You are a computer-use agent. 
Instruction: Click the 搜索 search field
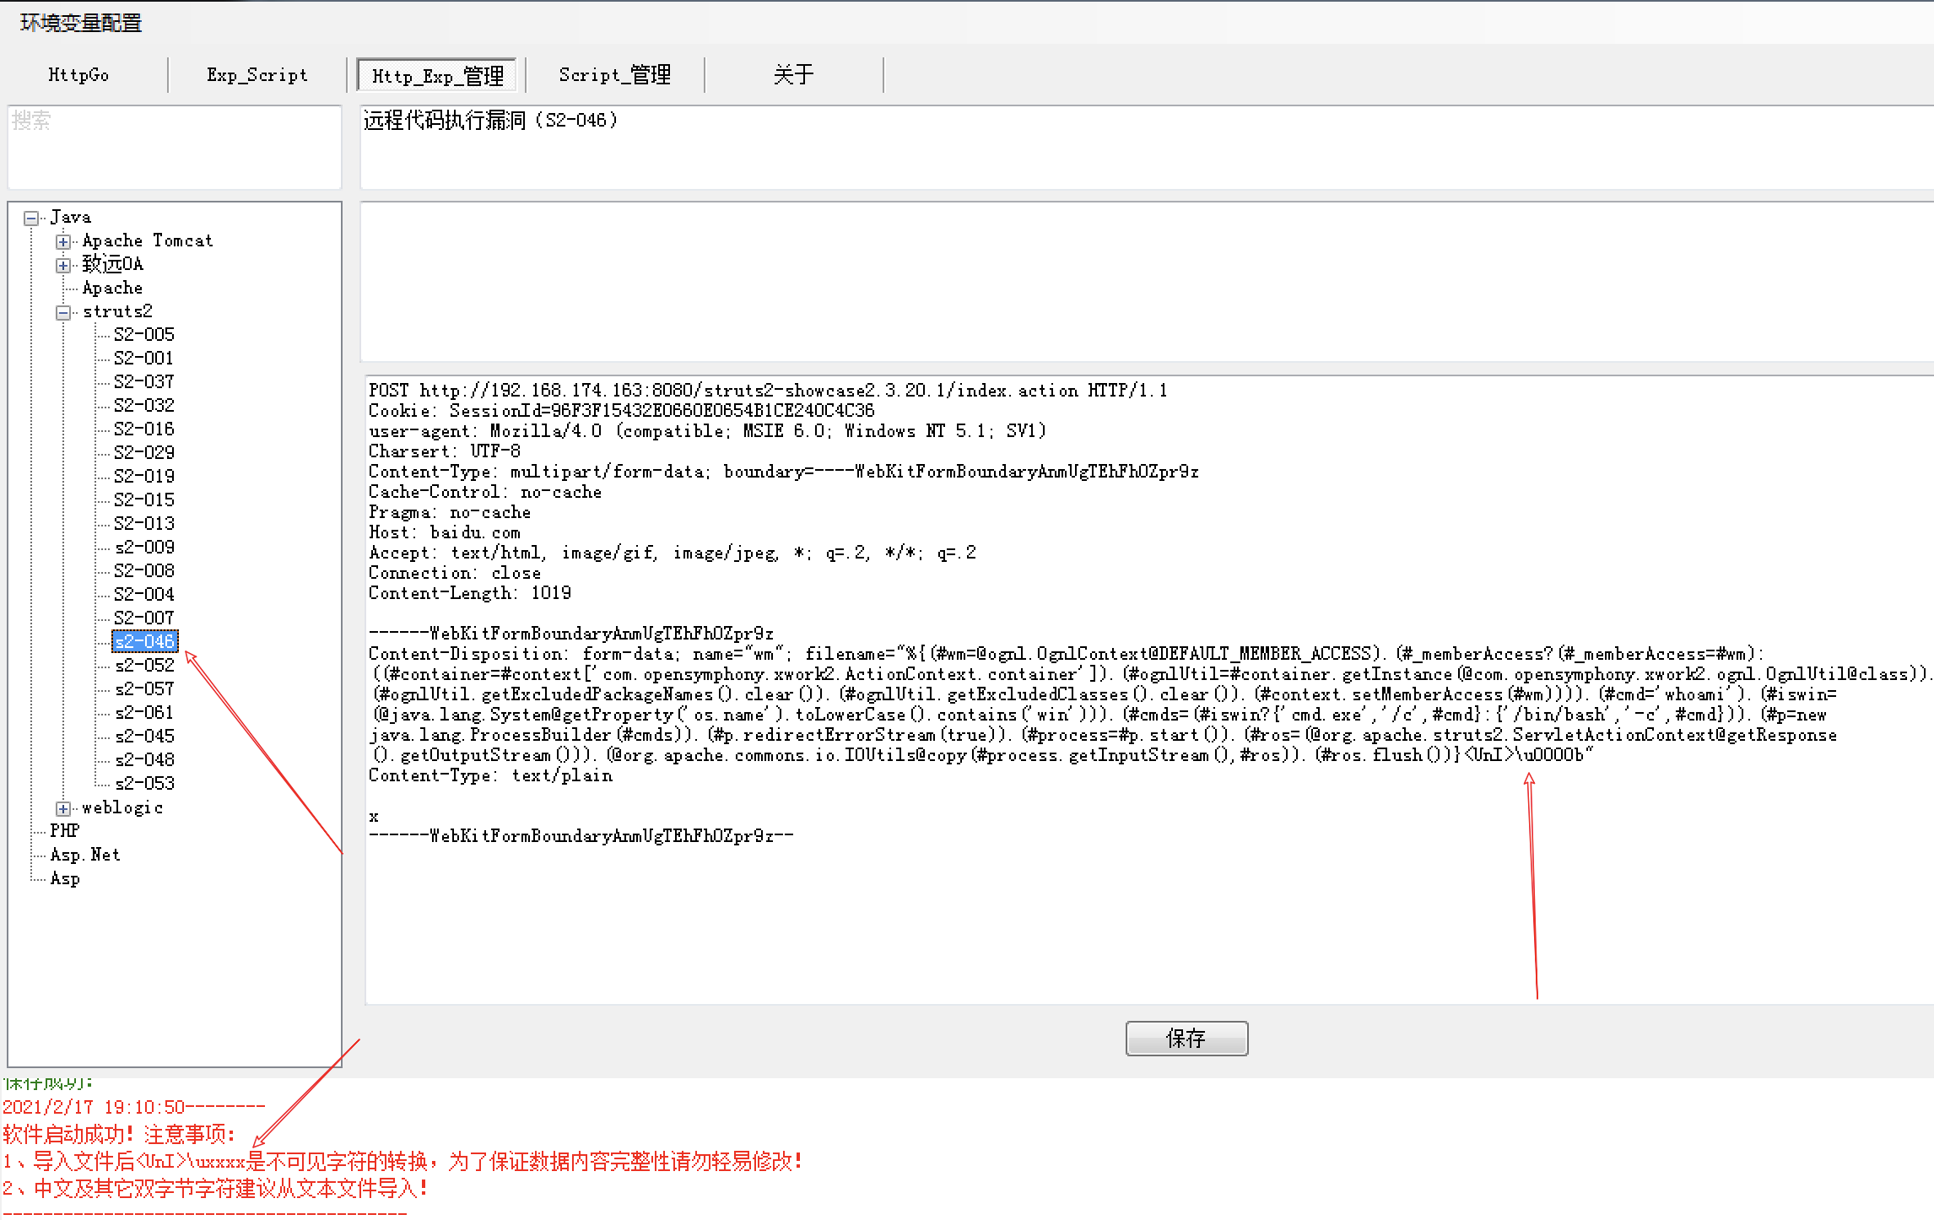174,147
